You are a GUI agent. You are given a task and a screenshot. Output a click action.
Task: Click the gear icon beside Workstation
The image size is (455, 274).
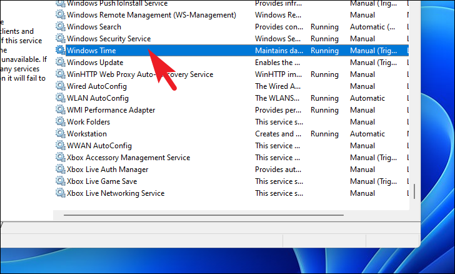(61, 134)
